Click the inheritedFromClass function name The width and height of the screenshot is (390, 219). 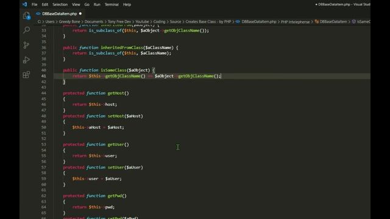(x=122, y=47)
